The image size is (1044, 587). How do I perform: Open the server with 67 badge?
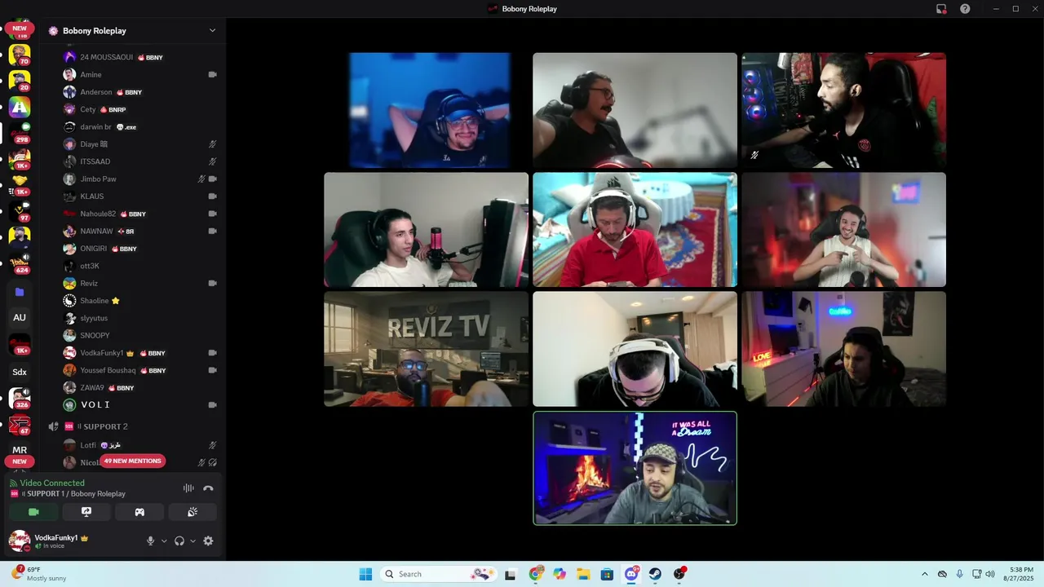click(20, 424)
